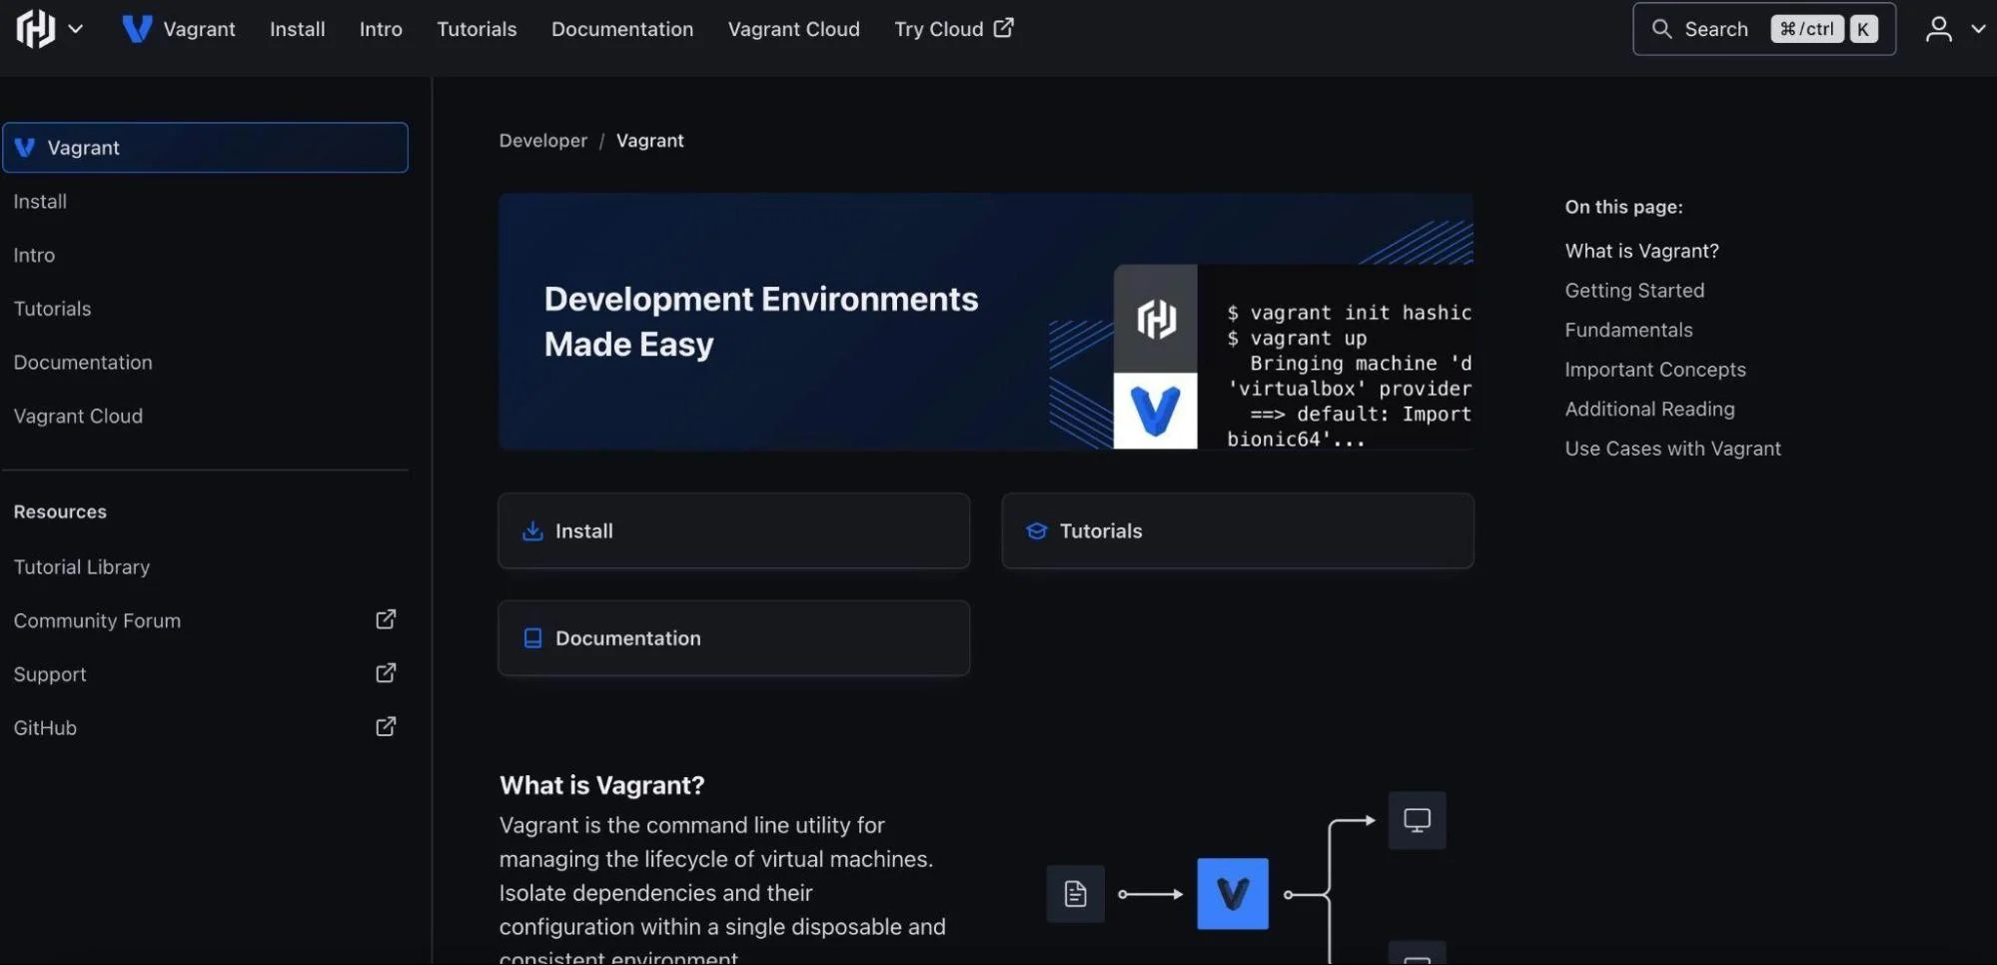Click external link icon beside Support
Screen dimensions: 1997x965
(x=386, y=673)
